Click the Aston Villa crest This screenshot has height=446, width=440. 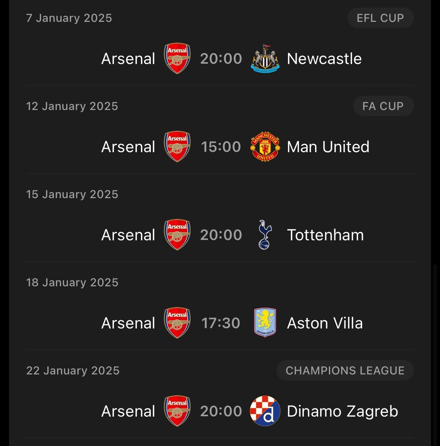pyautogui.click(x=265, y=322)
